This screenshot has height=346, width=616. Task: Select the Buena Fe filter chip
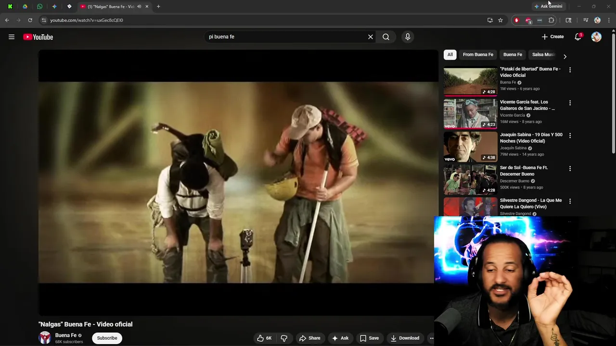513,55
